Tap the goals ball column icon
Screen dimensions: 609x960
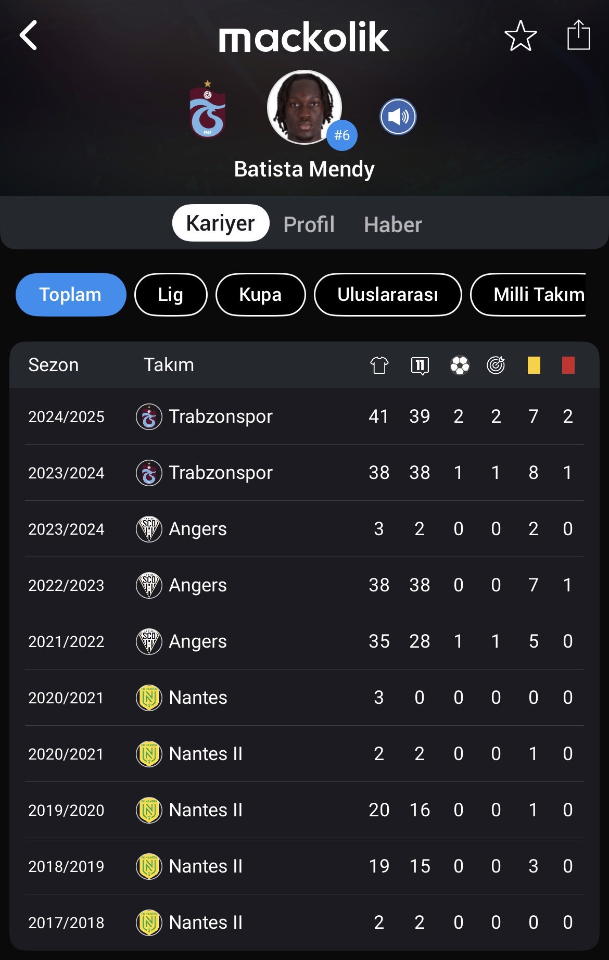[460, 365]
